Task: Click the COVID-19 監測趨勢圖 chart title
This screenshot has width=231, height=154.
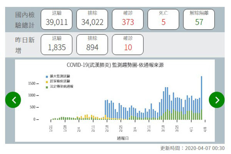Action: point(115,65)
